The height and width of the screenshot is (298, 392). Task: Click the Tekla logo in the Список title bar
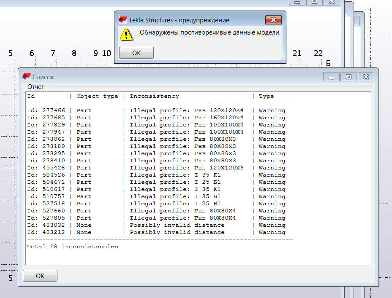click(27, 77)
